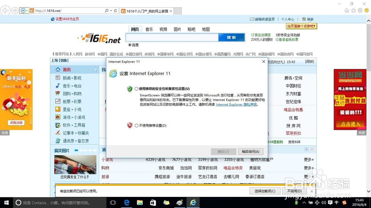Open the new tab button
Screen dimensions: 371x208
[178, 11]
